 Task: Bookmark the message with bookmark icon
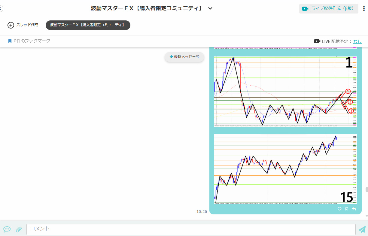click(x=347, y=209)
